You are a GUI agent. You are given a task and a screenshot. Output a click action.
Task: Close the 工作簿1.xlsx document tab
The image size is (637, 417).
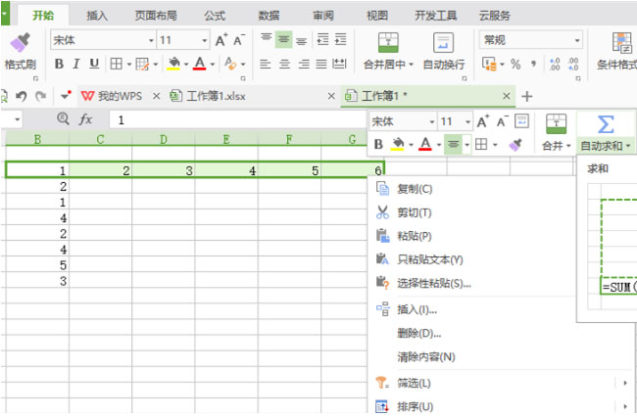[331, 96]
